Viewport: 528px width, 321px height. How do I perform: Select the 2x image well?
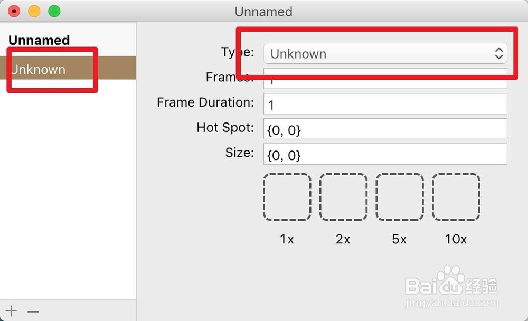pos(343,197)
